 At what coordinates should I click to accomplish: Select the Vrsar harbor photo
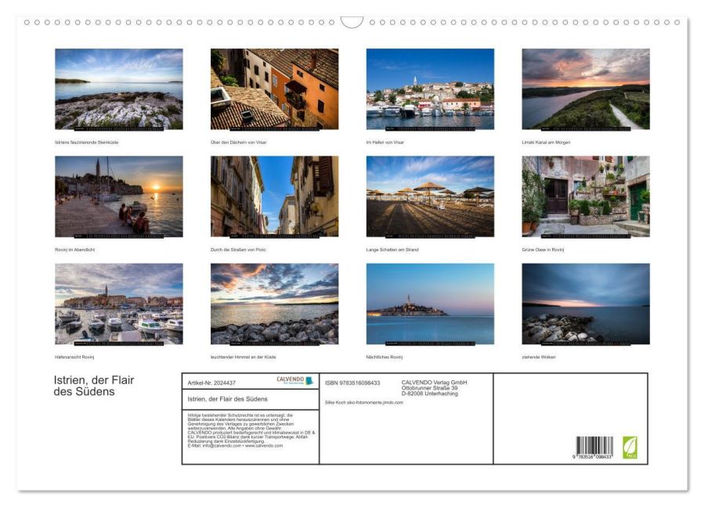point(430,89)
